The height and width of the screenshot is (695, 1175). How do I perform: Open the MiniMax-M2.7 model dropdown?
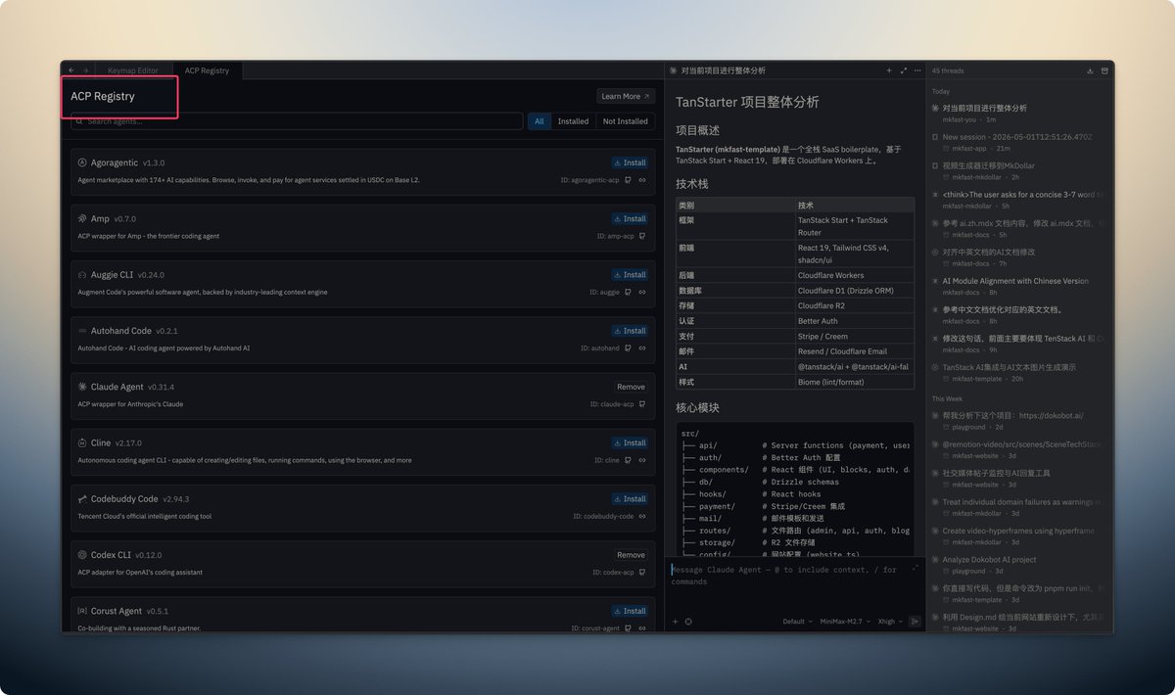(845, 622)
